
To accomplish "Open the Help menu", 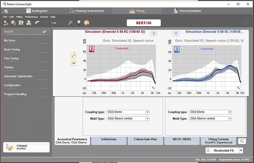I will click(53, 17).
